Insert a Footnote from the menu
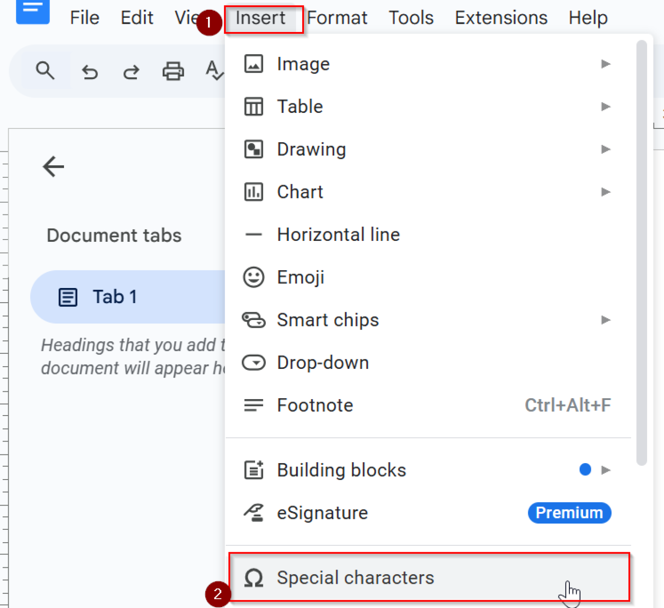Viewport: 664px width, 608px height. point(315,406)
